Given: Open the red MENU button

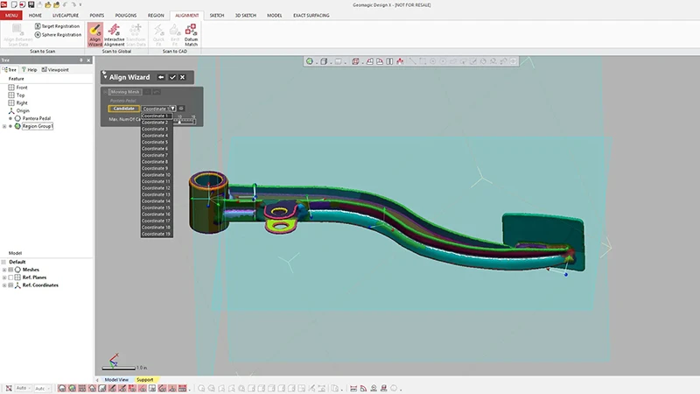Looking at the screenshot, I should 12,16.
